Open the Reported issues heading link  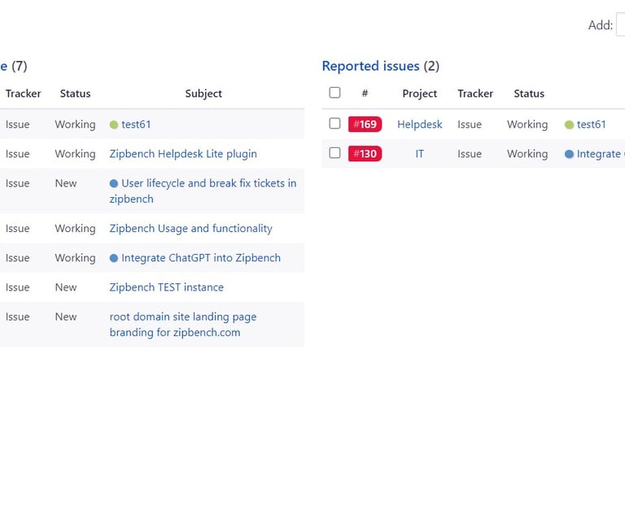click(x=371, y=66)
